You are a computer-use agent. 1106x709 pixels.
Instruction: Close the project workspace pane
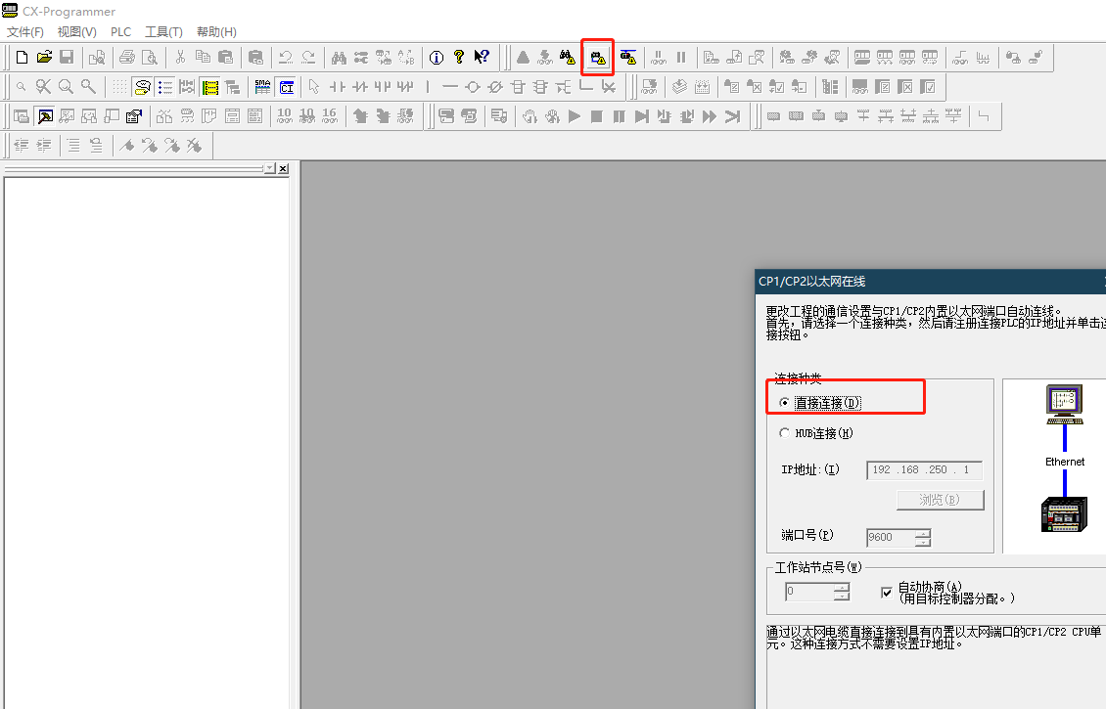coord(283,168)
